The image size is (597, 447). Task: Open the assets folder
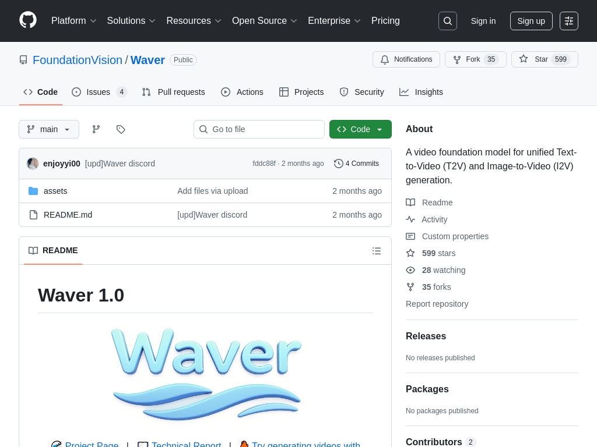pyautogui.click(x=55, y=191)
